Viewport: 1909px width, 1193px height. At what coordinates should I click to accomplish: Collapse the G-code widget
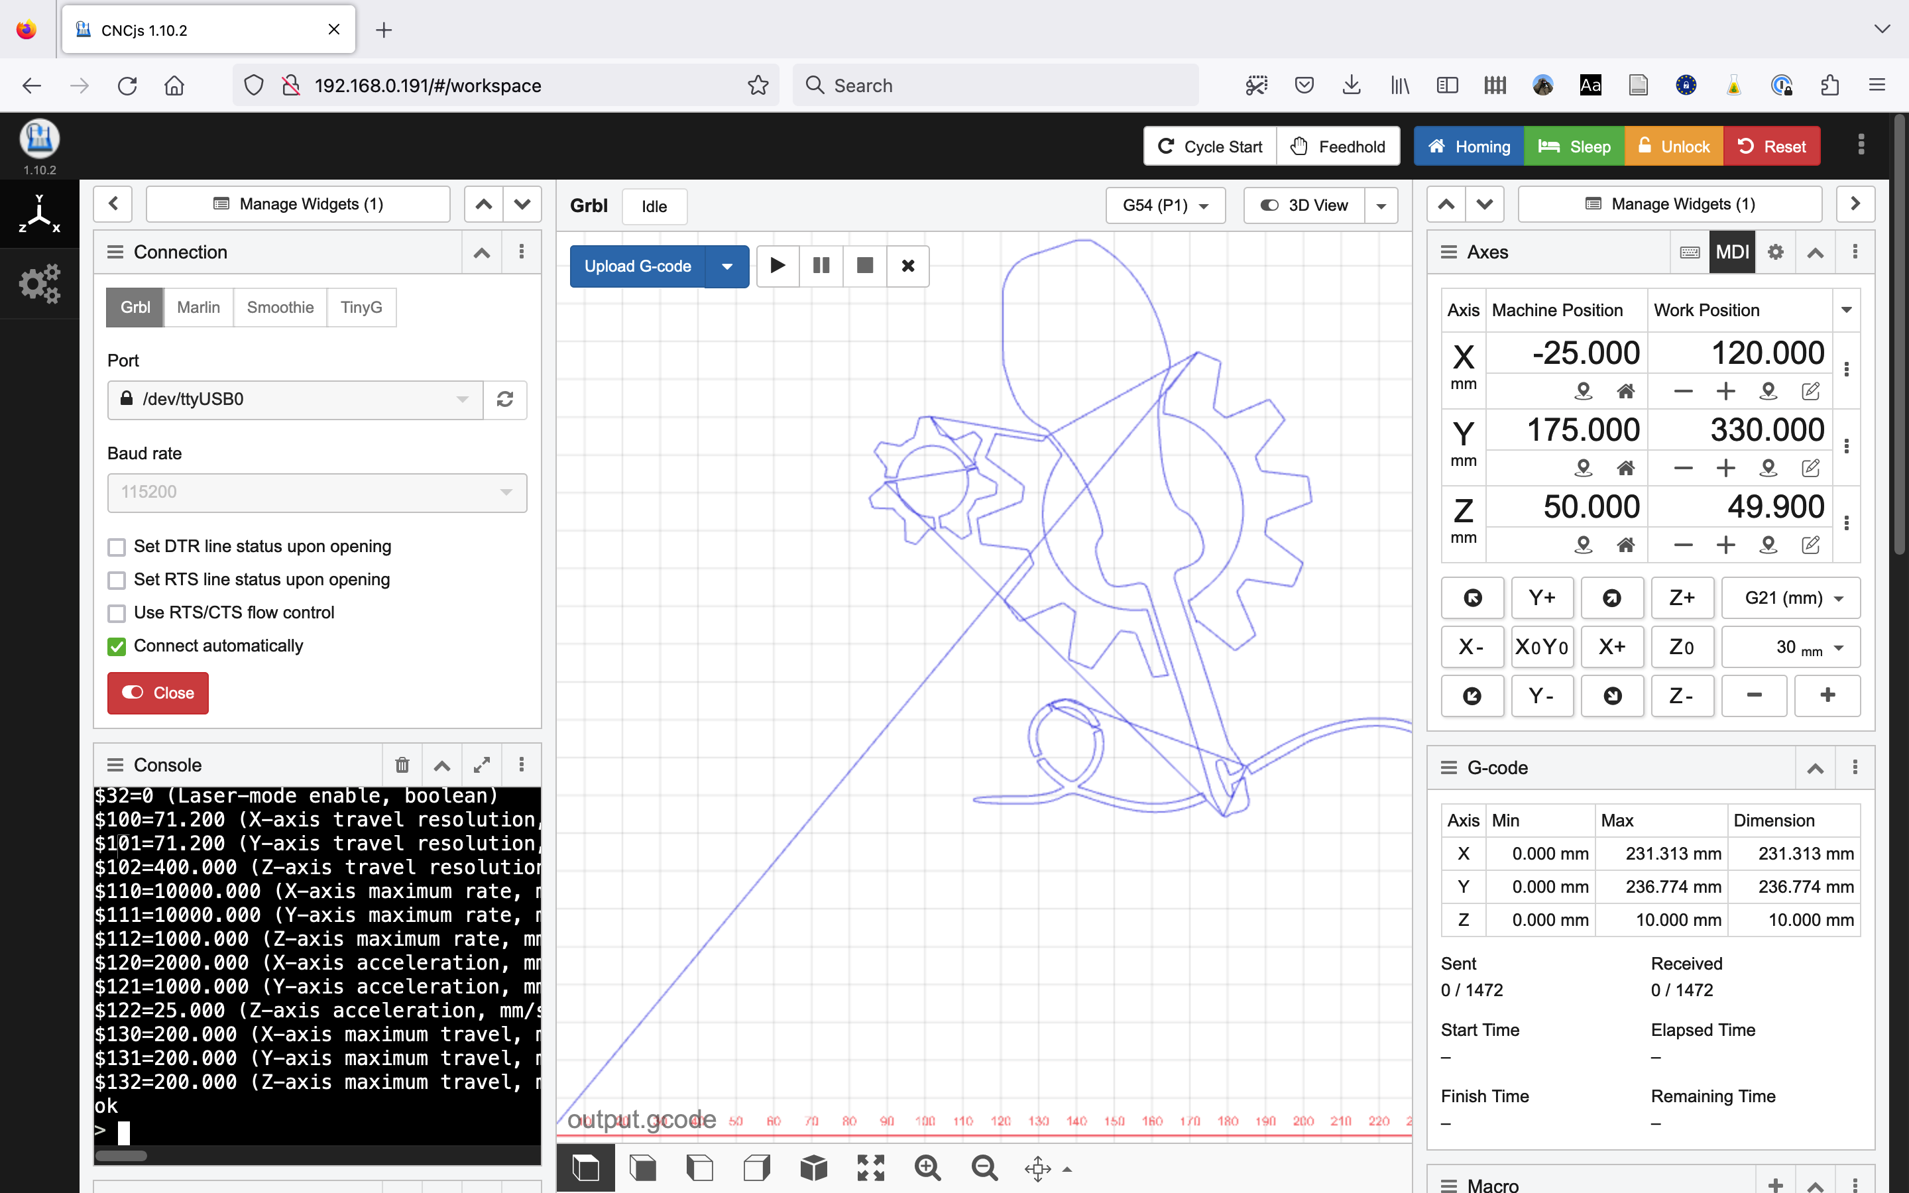1815,767
